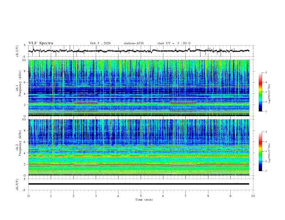Screen dimensions: 285x220
Task: Click the "ch.1(V)" axis label
Action: pyautogui.click(x=17, y=51)
